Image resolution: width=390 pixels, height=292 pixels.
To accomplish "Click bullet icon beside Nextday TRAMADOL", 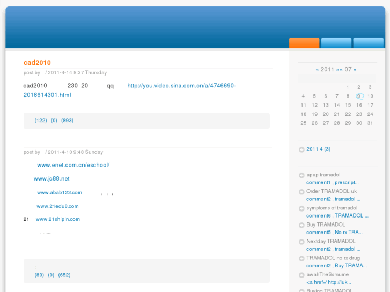I will point(301,242).
